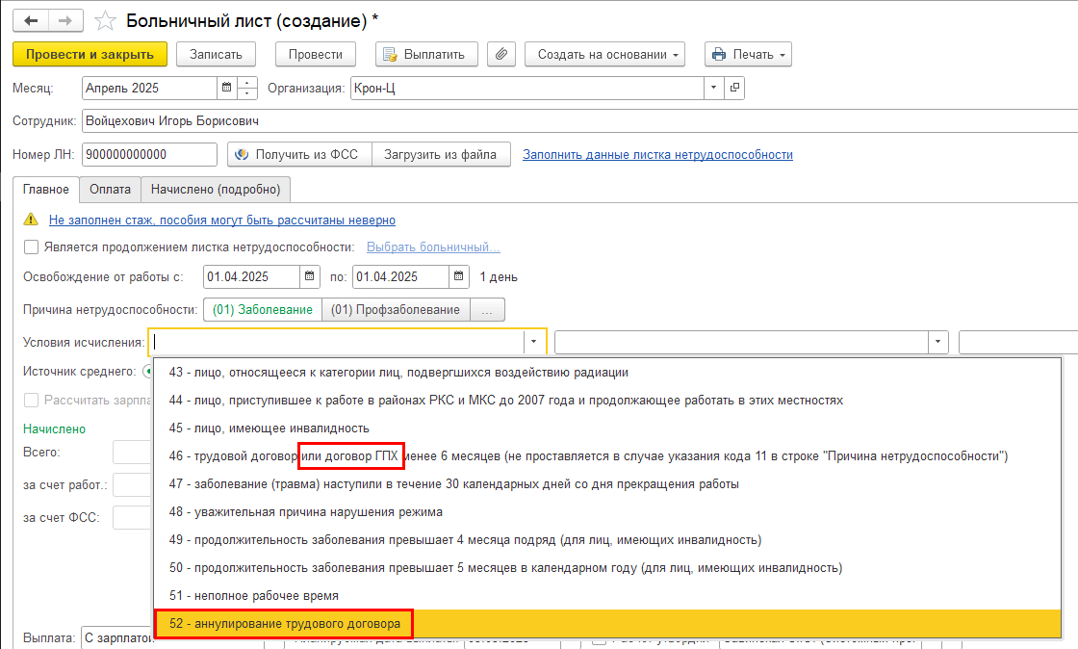Open attached files via paperclip icon
Screen dimensions: 1078x649
501,54
